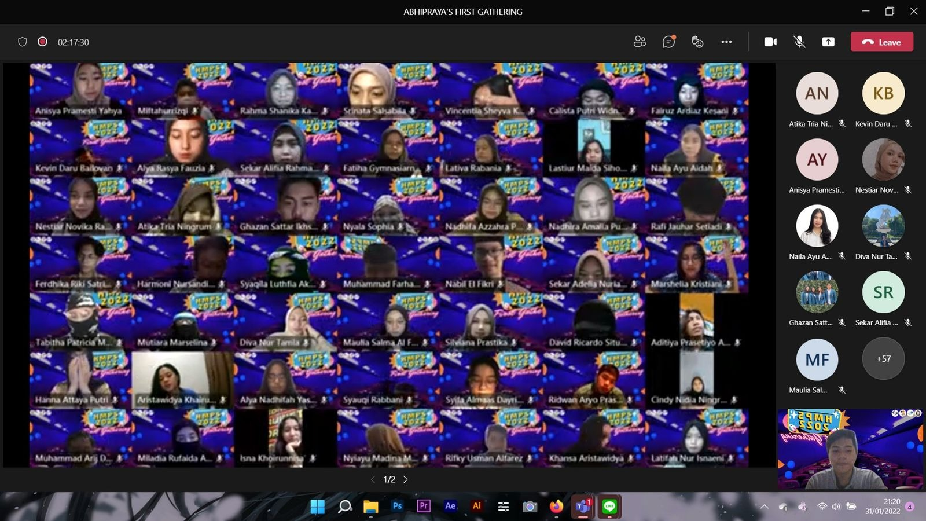
Task: Toggle the camera on or off
Action: point(770,42)
